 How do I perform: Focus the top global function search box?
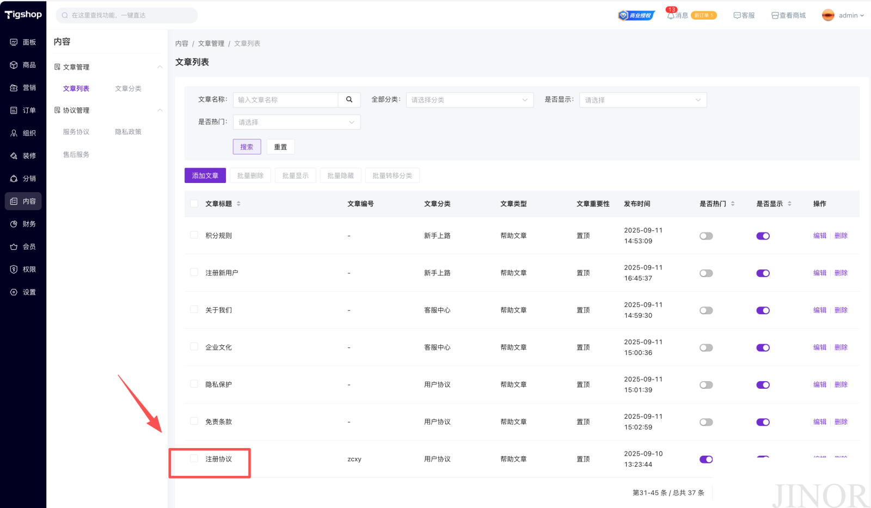pyautogui.click(x=127, y=15)
